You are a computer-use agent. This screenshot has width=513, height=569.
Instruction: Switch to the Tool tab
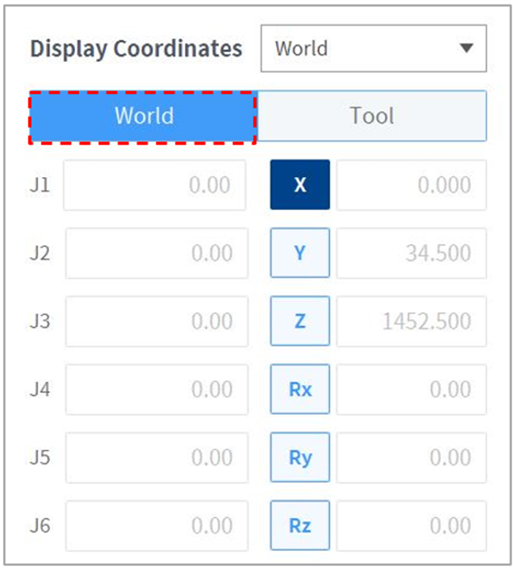(x=372, y=116)
